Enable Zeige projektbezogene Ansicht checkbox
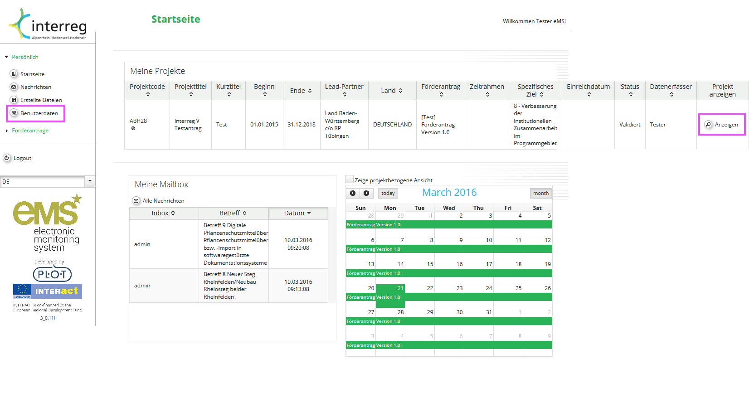Screen dimensions: 749x403 pyautogui.click(x=350, y=180)
